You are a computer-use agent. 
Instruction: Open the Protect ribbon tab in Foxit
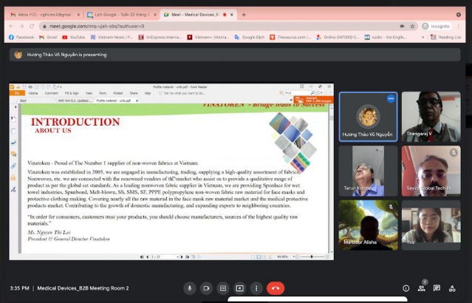[x=118, y=93]
